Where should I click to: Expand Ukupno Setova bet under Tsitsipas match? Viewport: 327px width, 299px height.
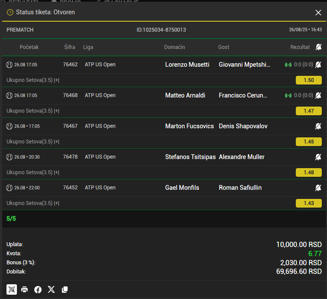pos(33,172)
